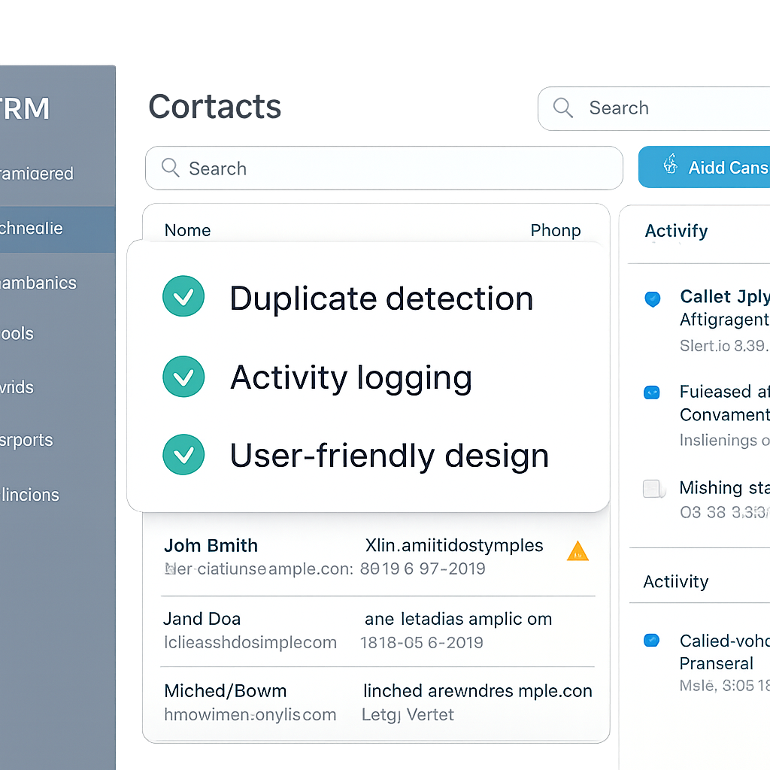The image size is (770, 770).
Task: Click phone number 1818-05 6-2019
Action: point(421,642)
